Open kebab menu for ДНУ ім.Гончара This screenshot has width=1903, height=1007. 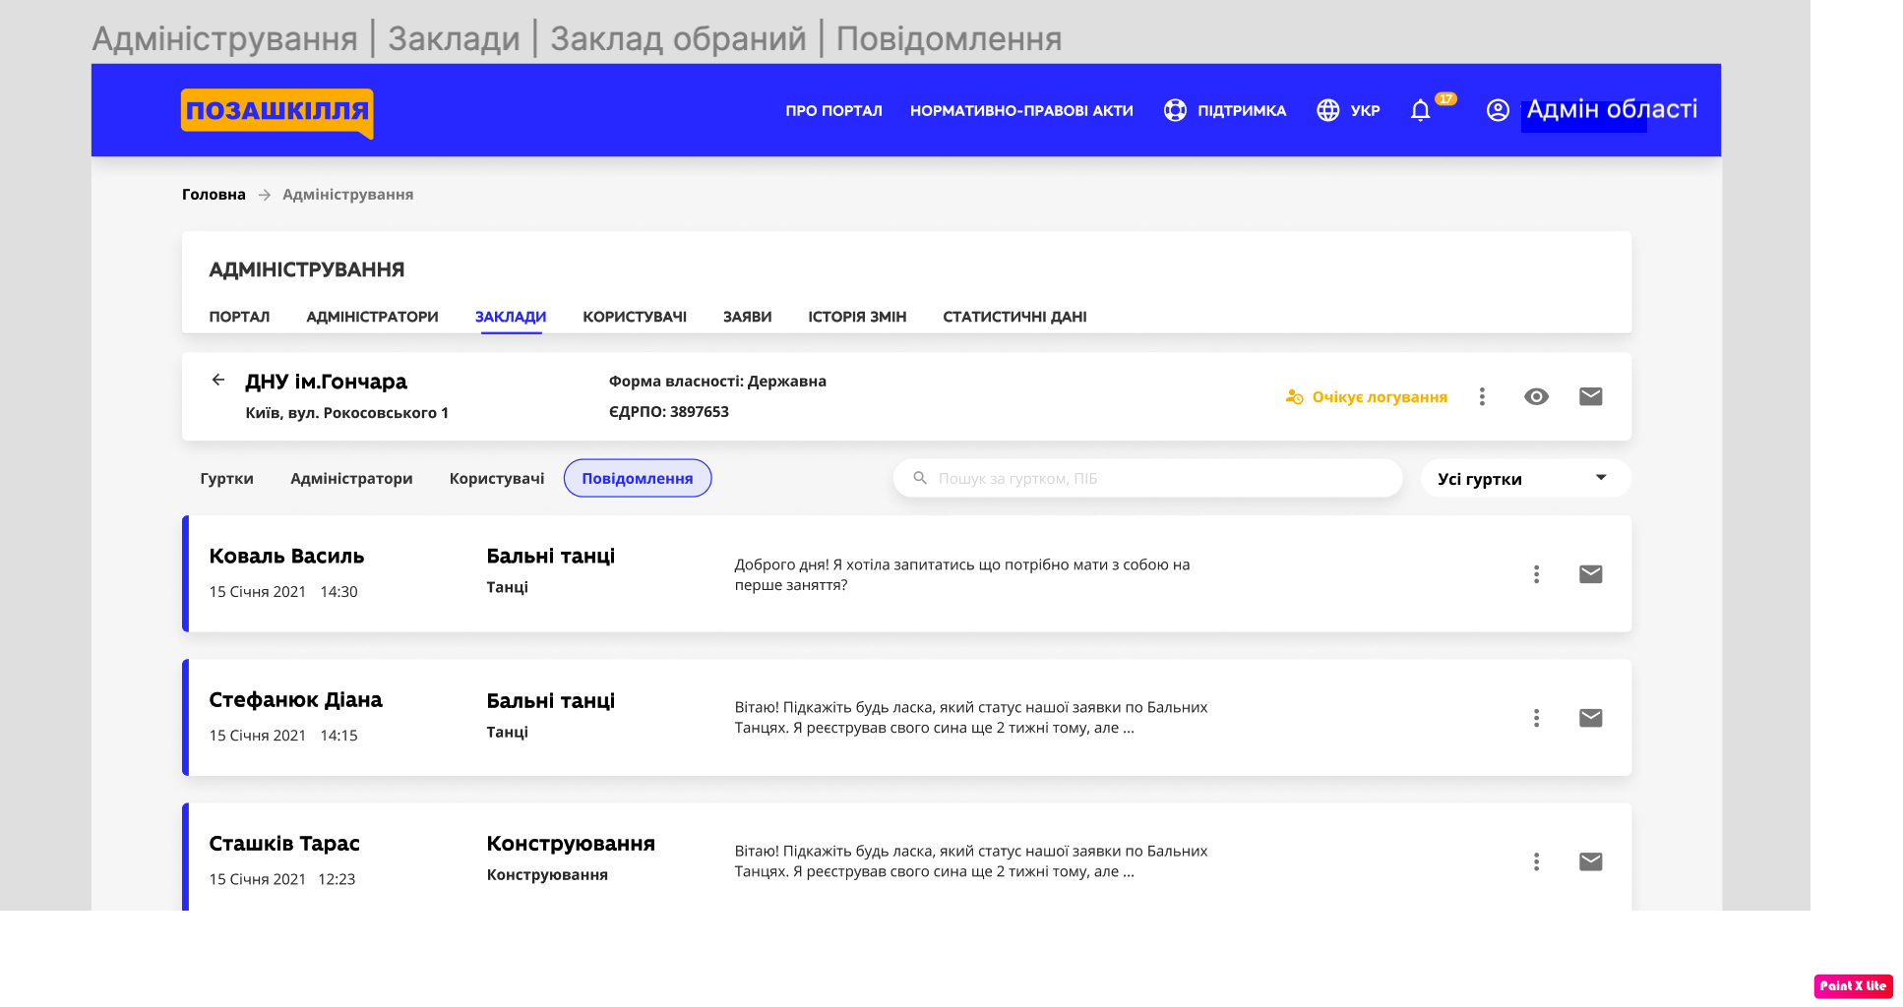click(x=1482, y=396)
